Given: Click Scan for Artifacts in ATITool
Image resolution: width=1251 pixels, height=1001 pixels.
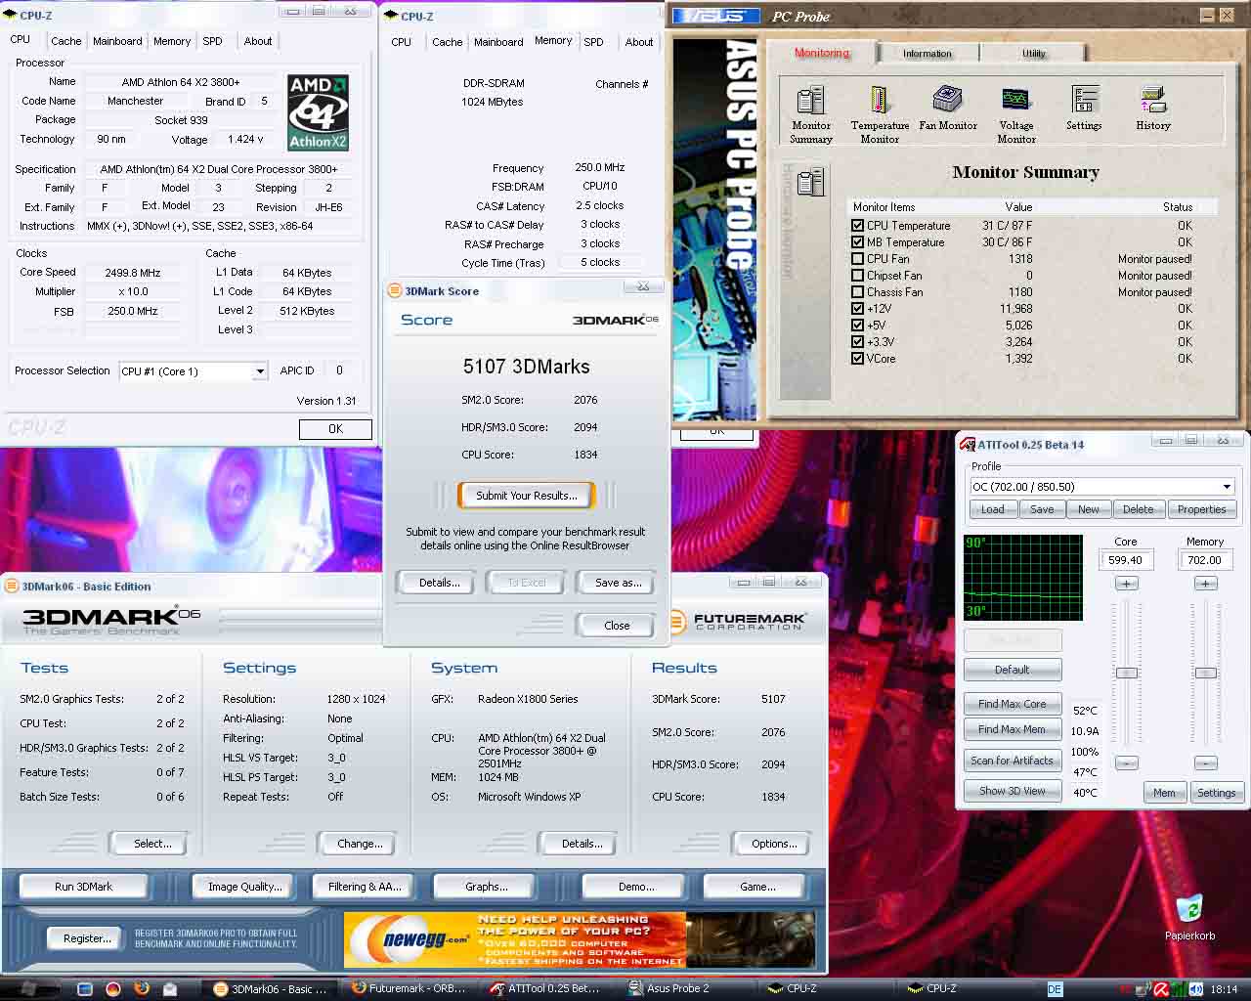Looking at the screenshot, I should click(1012, 761).
